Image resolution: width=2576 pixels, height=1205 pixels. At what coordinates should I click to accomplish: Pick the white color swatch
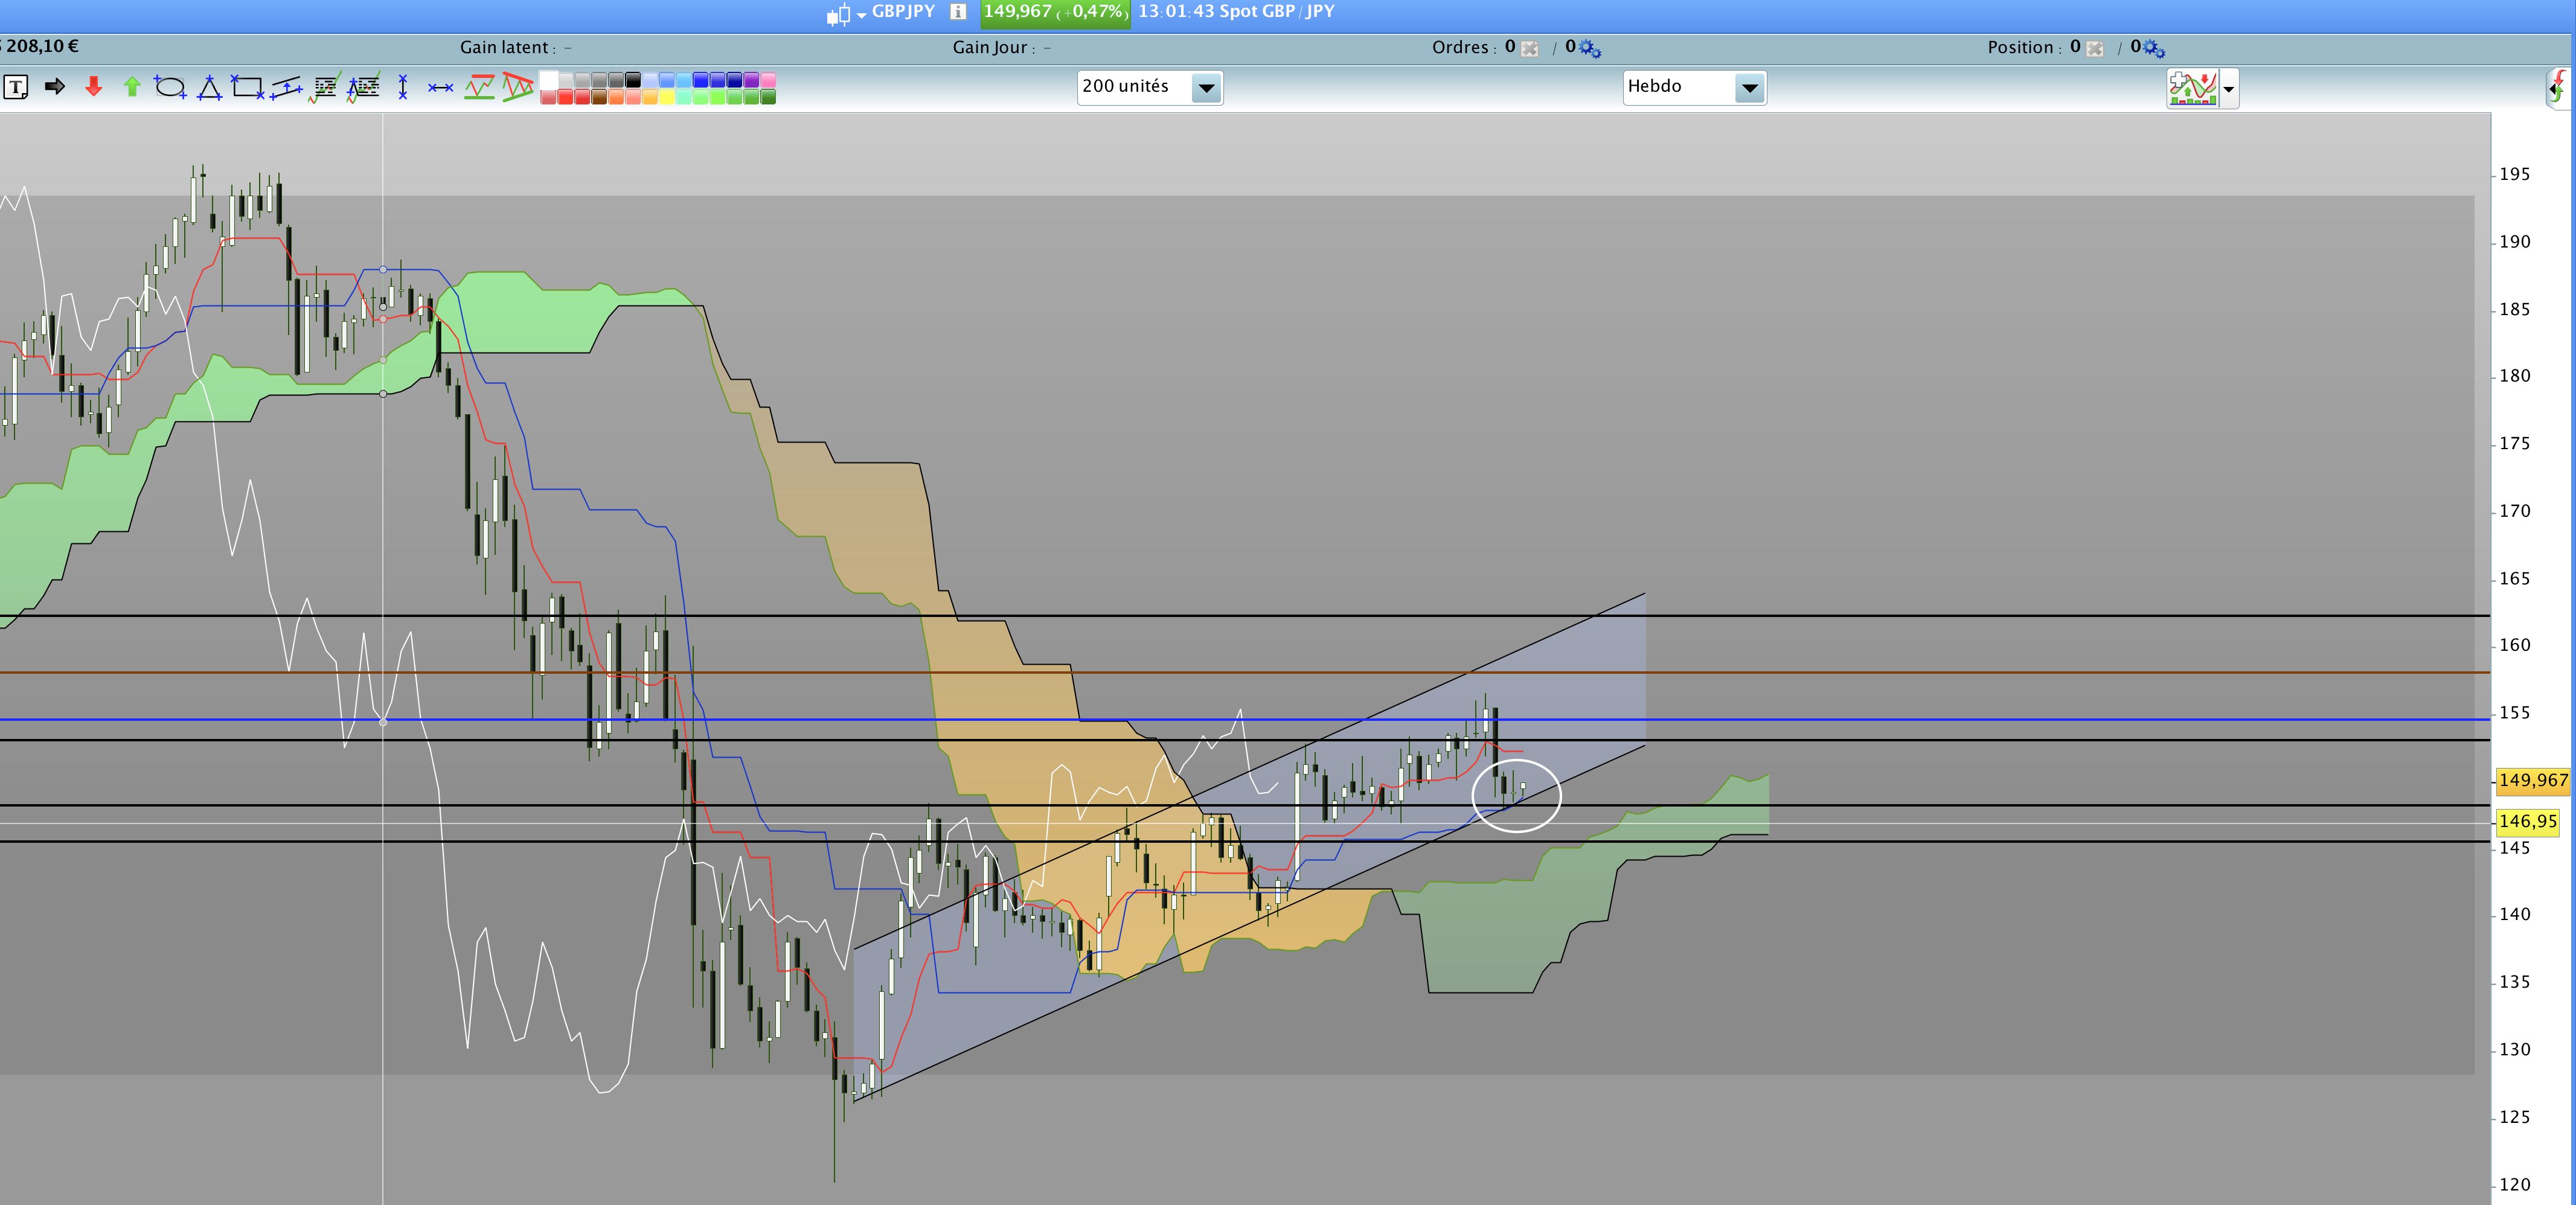coord(549,80)
